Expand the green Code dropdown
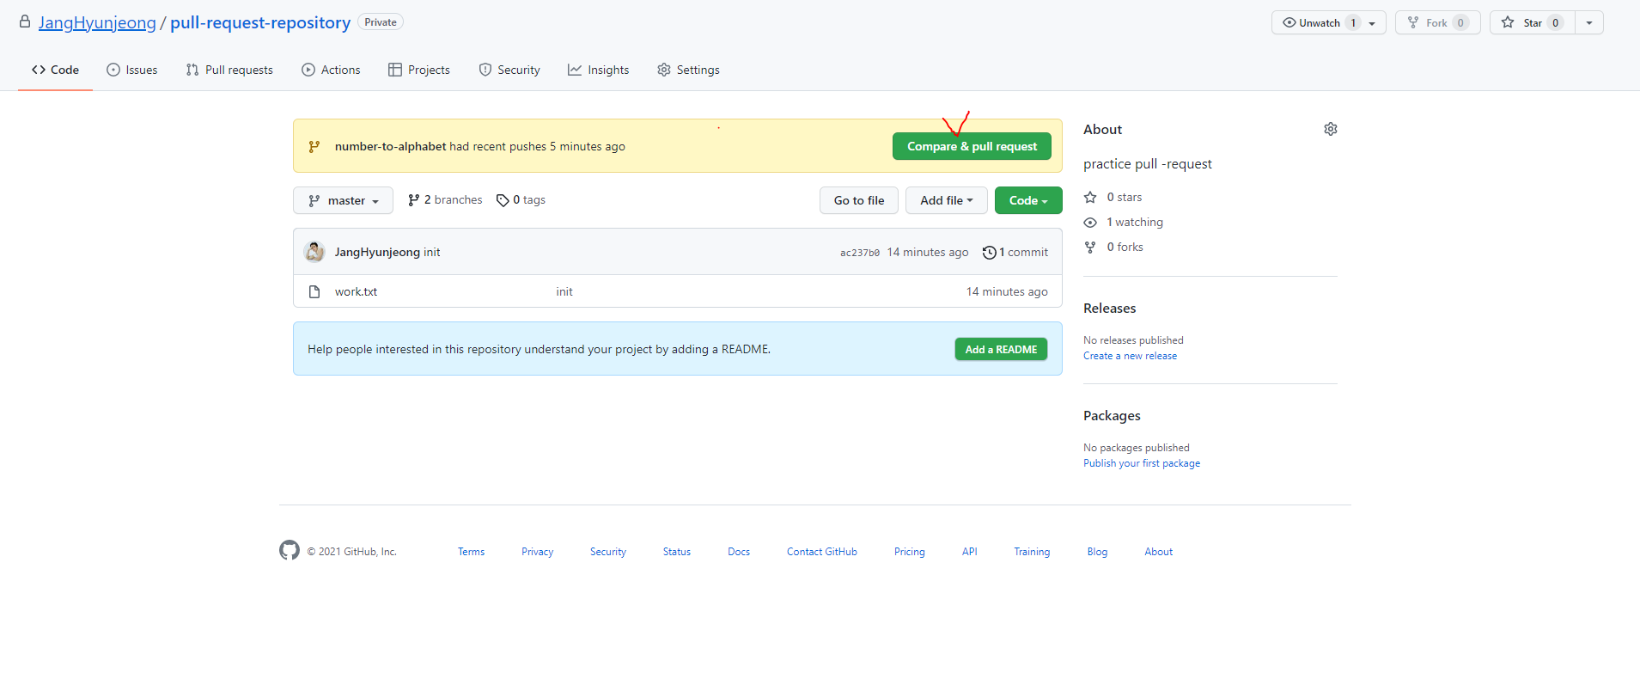This screenshot has height=685, width=1640. tap(1028, 200)
